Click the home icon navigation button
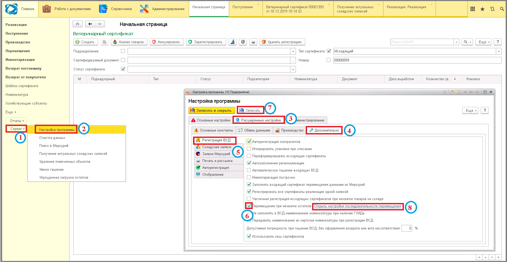Viewport: 507px width, 262px height. click(77, 24)
